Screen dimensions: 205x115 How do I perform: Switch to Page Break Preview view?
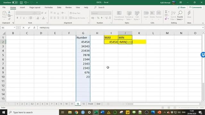175,108
